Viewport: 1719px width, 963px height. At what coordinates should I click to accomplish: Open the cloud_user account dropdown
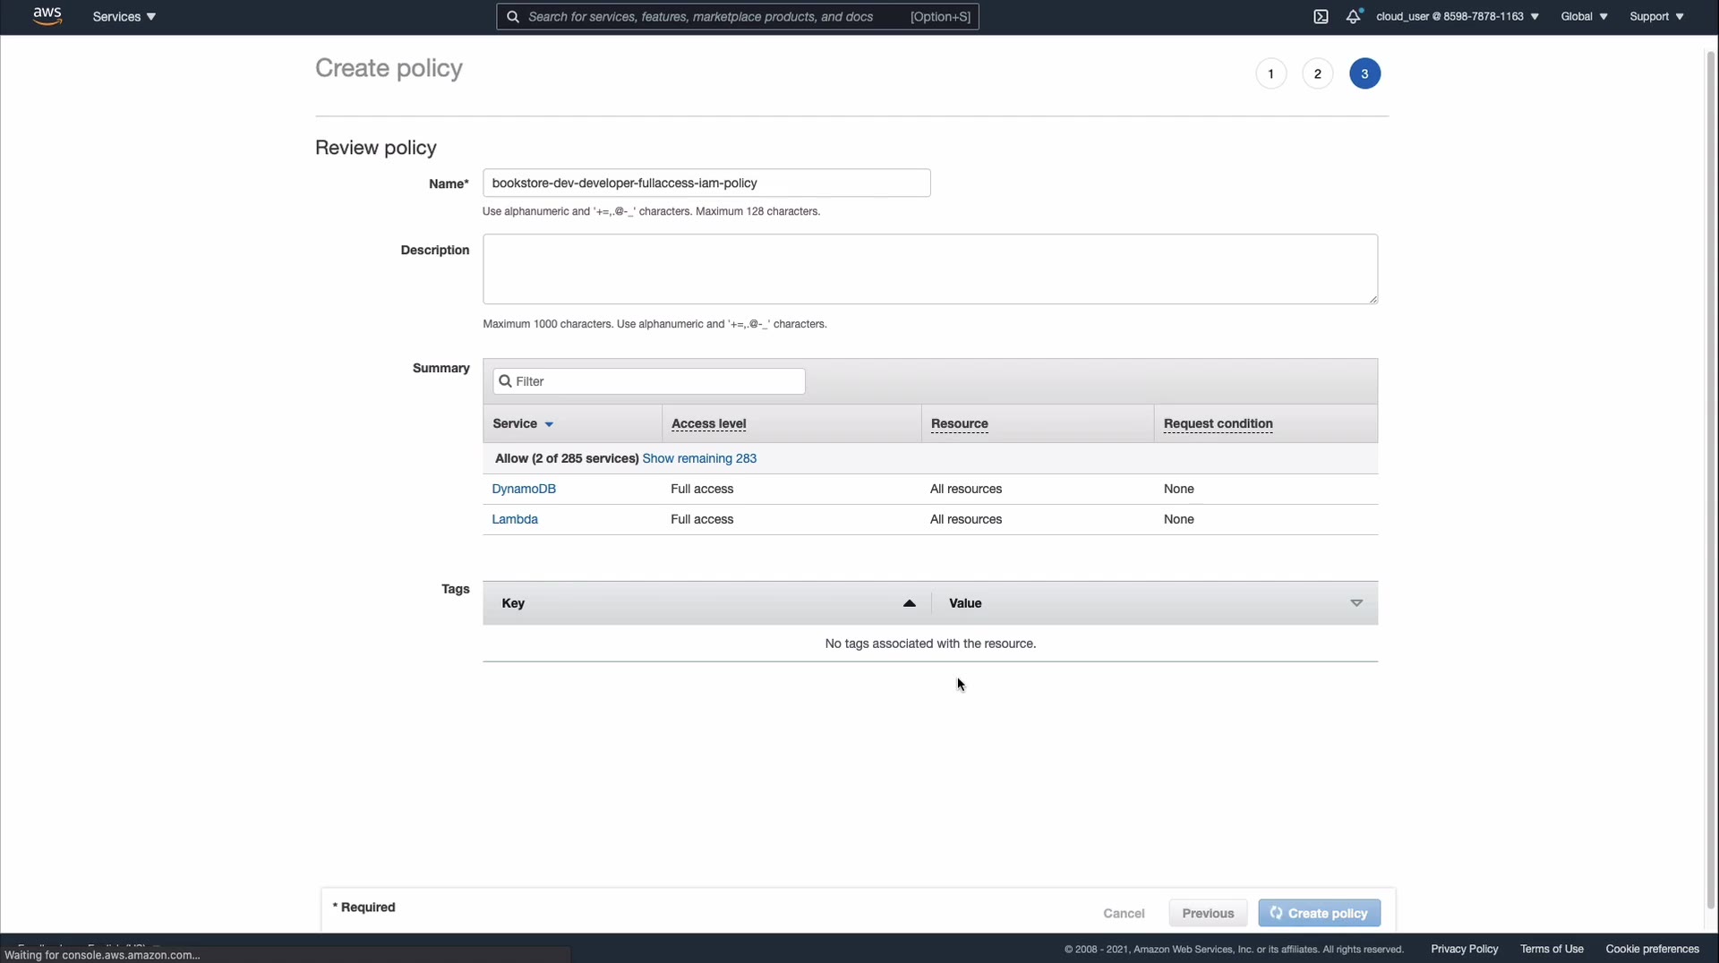[1458, 17]
